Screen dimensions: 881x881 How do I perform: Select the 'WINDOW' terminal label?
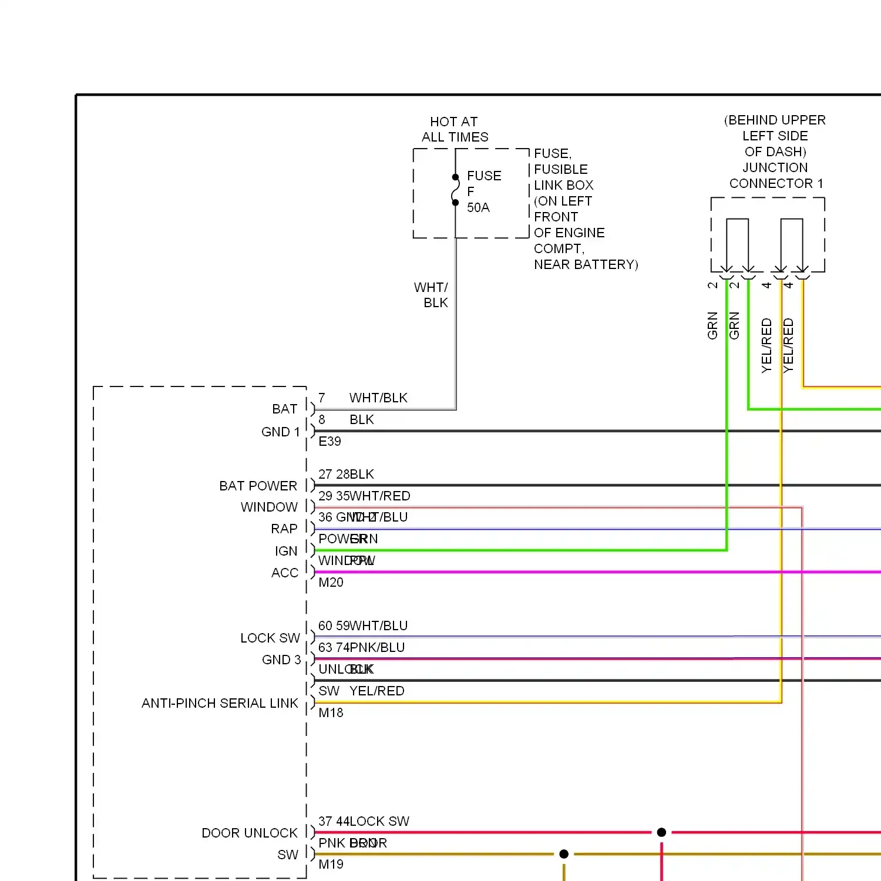pyautogui.click(x=269, y=507)
